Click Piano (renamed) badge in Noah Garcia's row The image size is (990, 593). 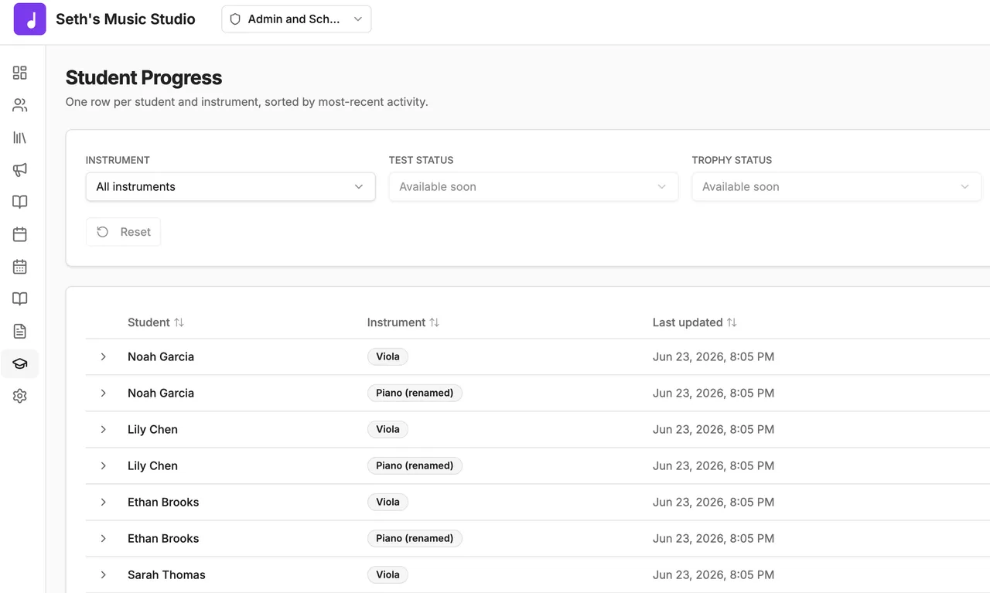pos(415,393)
